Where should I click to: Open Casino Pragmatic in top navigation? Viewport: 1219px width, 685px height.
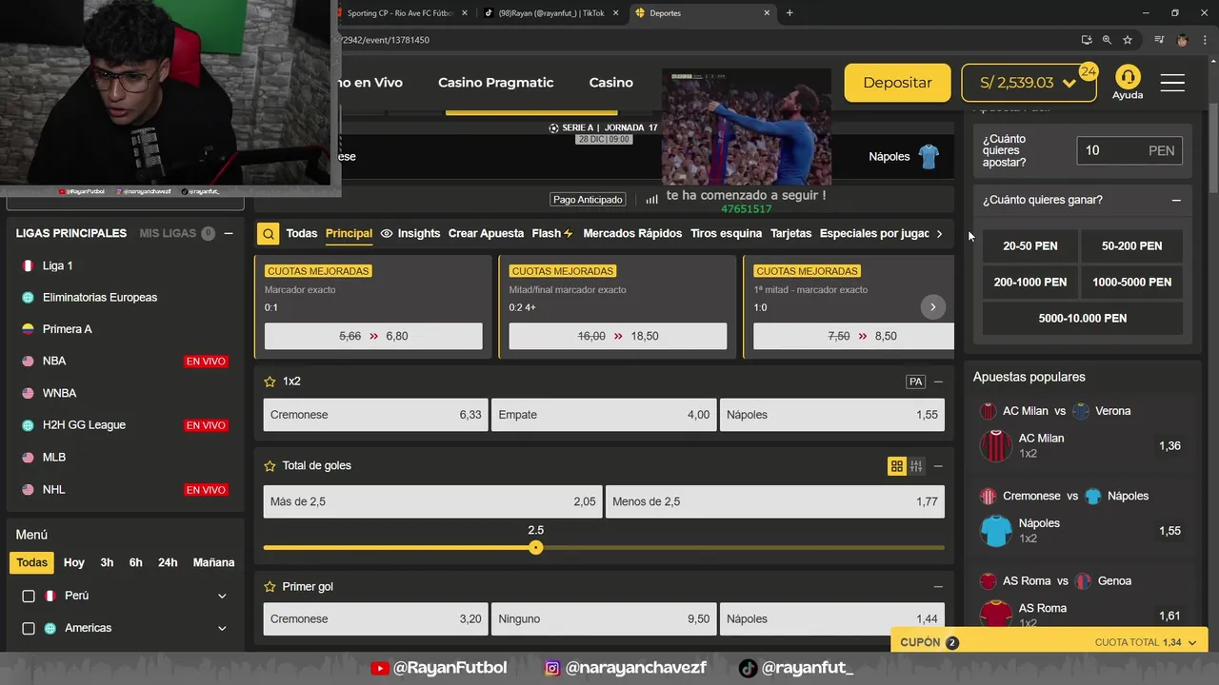click(495, 83)
